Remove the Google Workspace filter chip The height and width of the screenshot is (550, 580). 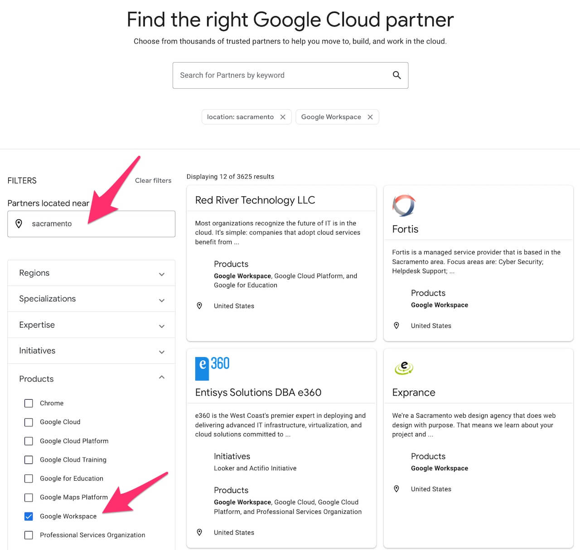(370, 117)
